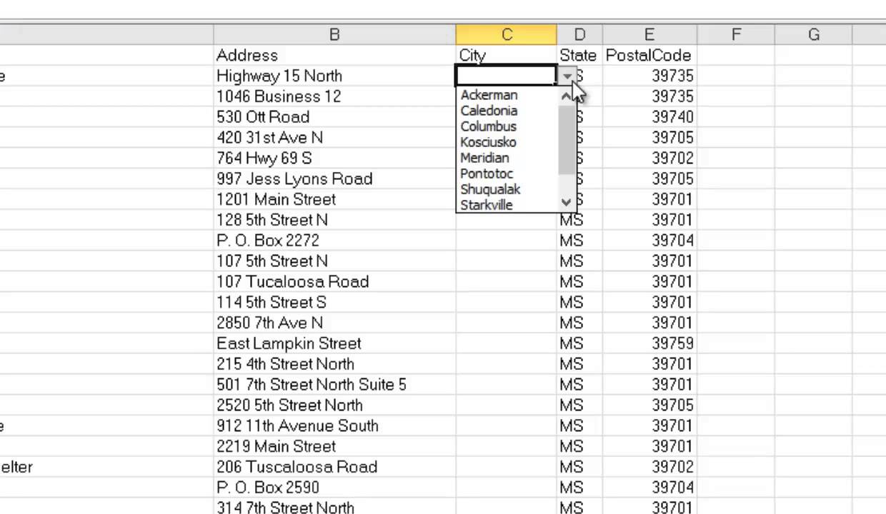Select column B header
The image size is (886, 514).
coord(334,35)
